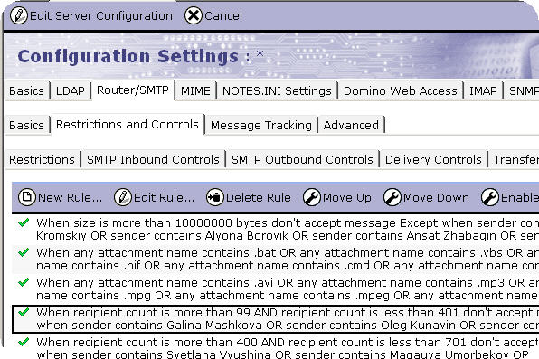The height and width of the screenshot is (359, 539).
Task: Click the Edit Server Configuration label
Action: pos(101,15)
